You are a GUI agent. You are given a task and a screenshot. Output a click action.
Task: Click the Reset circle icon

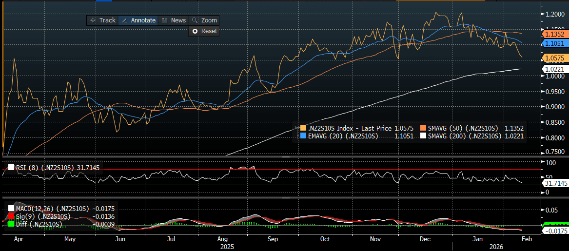pos(195,31)
